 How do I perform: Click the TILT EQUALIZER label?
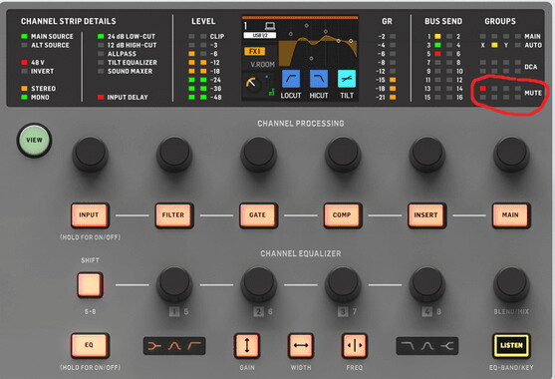(x=133, y=63)
